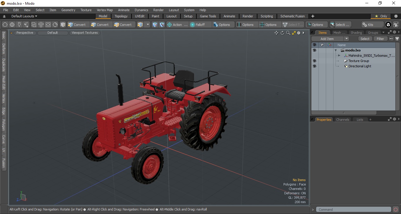401x214 pixels.
Task: Open the Kits button
Action: pyautogui.click(x=372, y=25)
